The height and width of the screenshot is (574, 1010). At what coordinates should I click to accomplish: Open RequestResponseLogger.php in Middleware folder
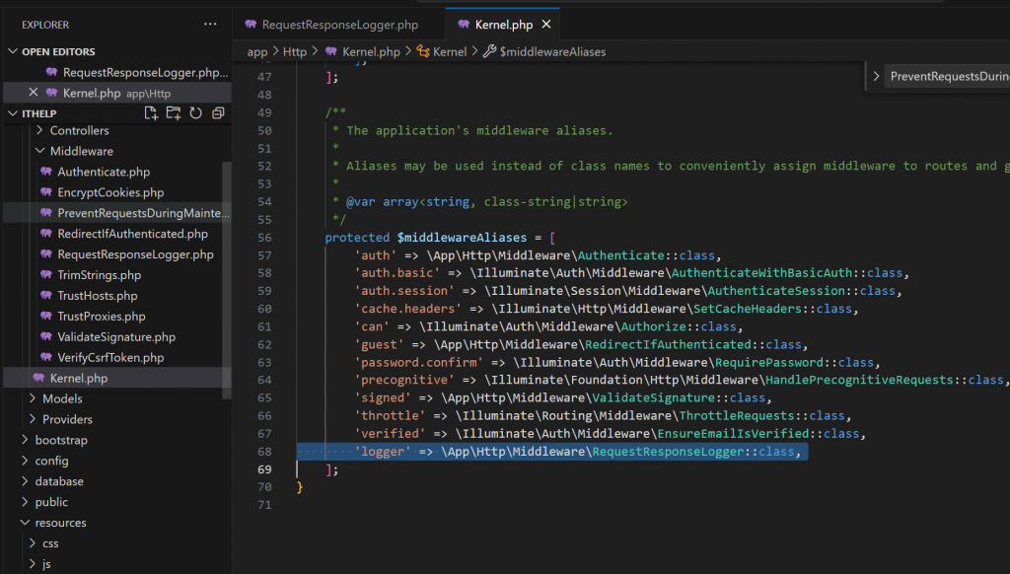[x=135, y=254]
